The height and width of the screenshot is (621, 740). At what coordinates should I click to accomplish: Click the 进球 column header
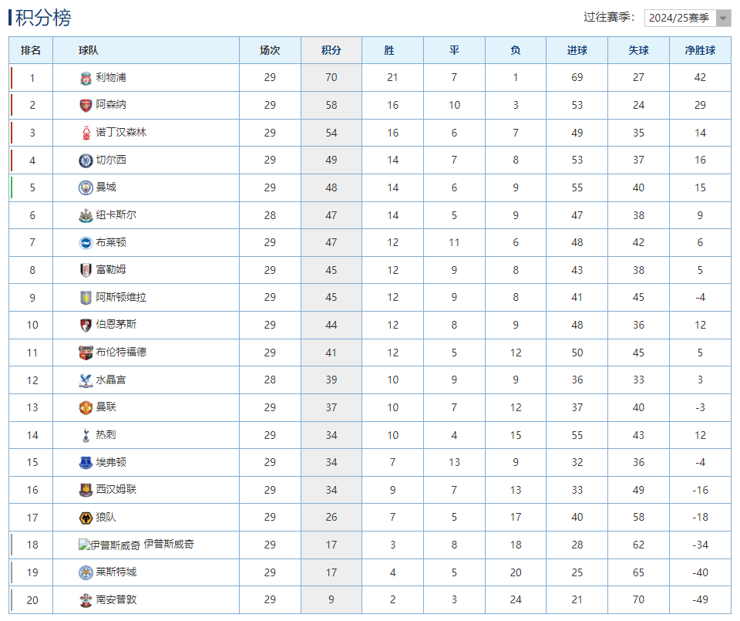[x=577, y=50]
